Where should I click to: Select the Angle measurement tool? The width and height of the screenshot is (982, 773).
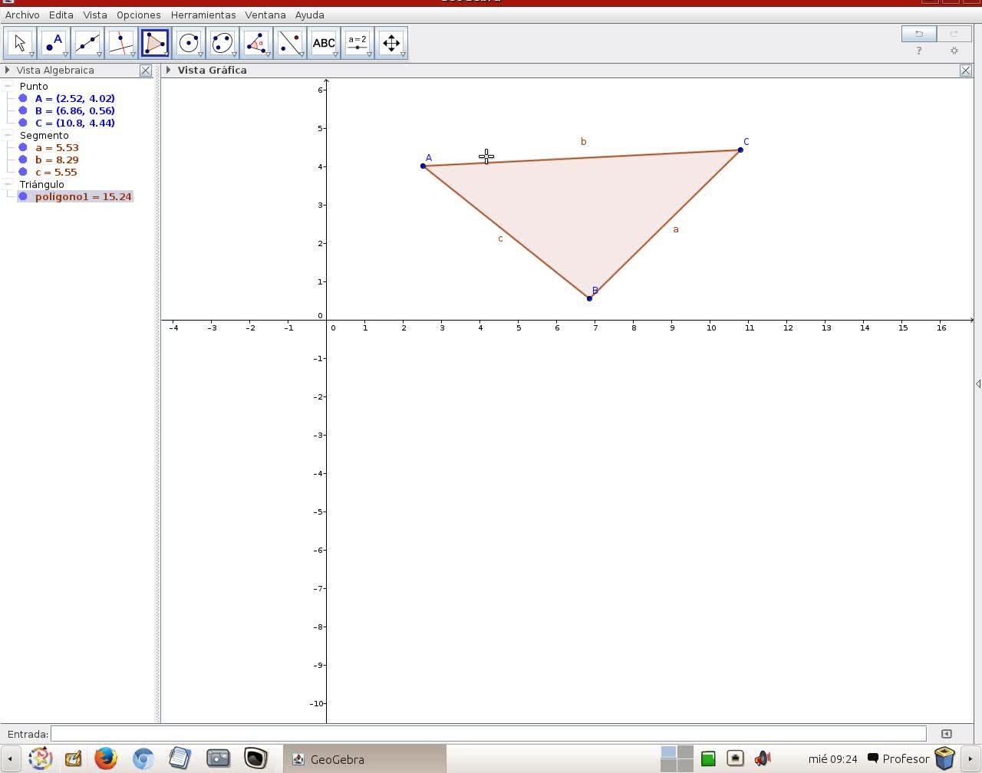point(256,43)
